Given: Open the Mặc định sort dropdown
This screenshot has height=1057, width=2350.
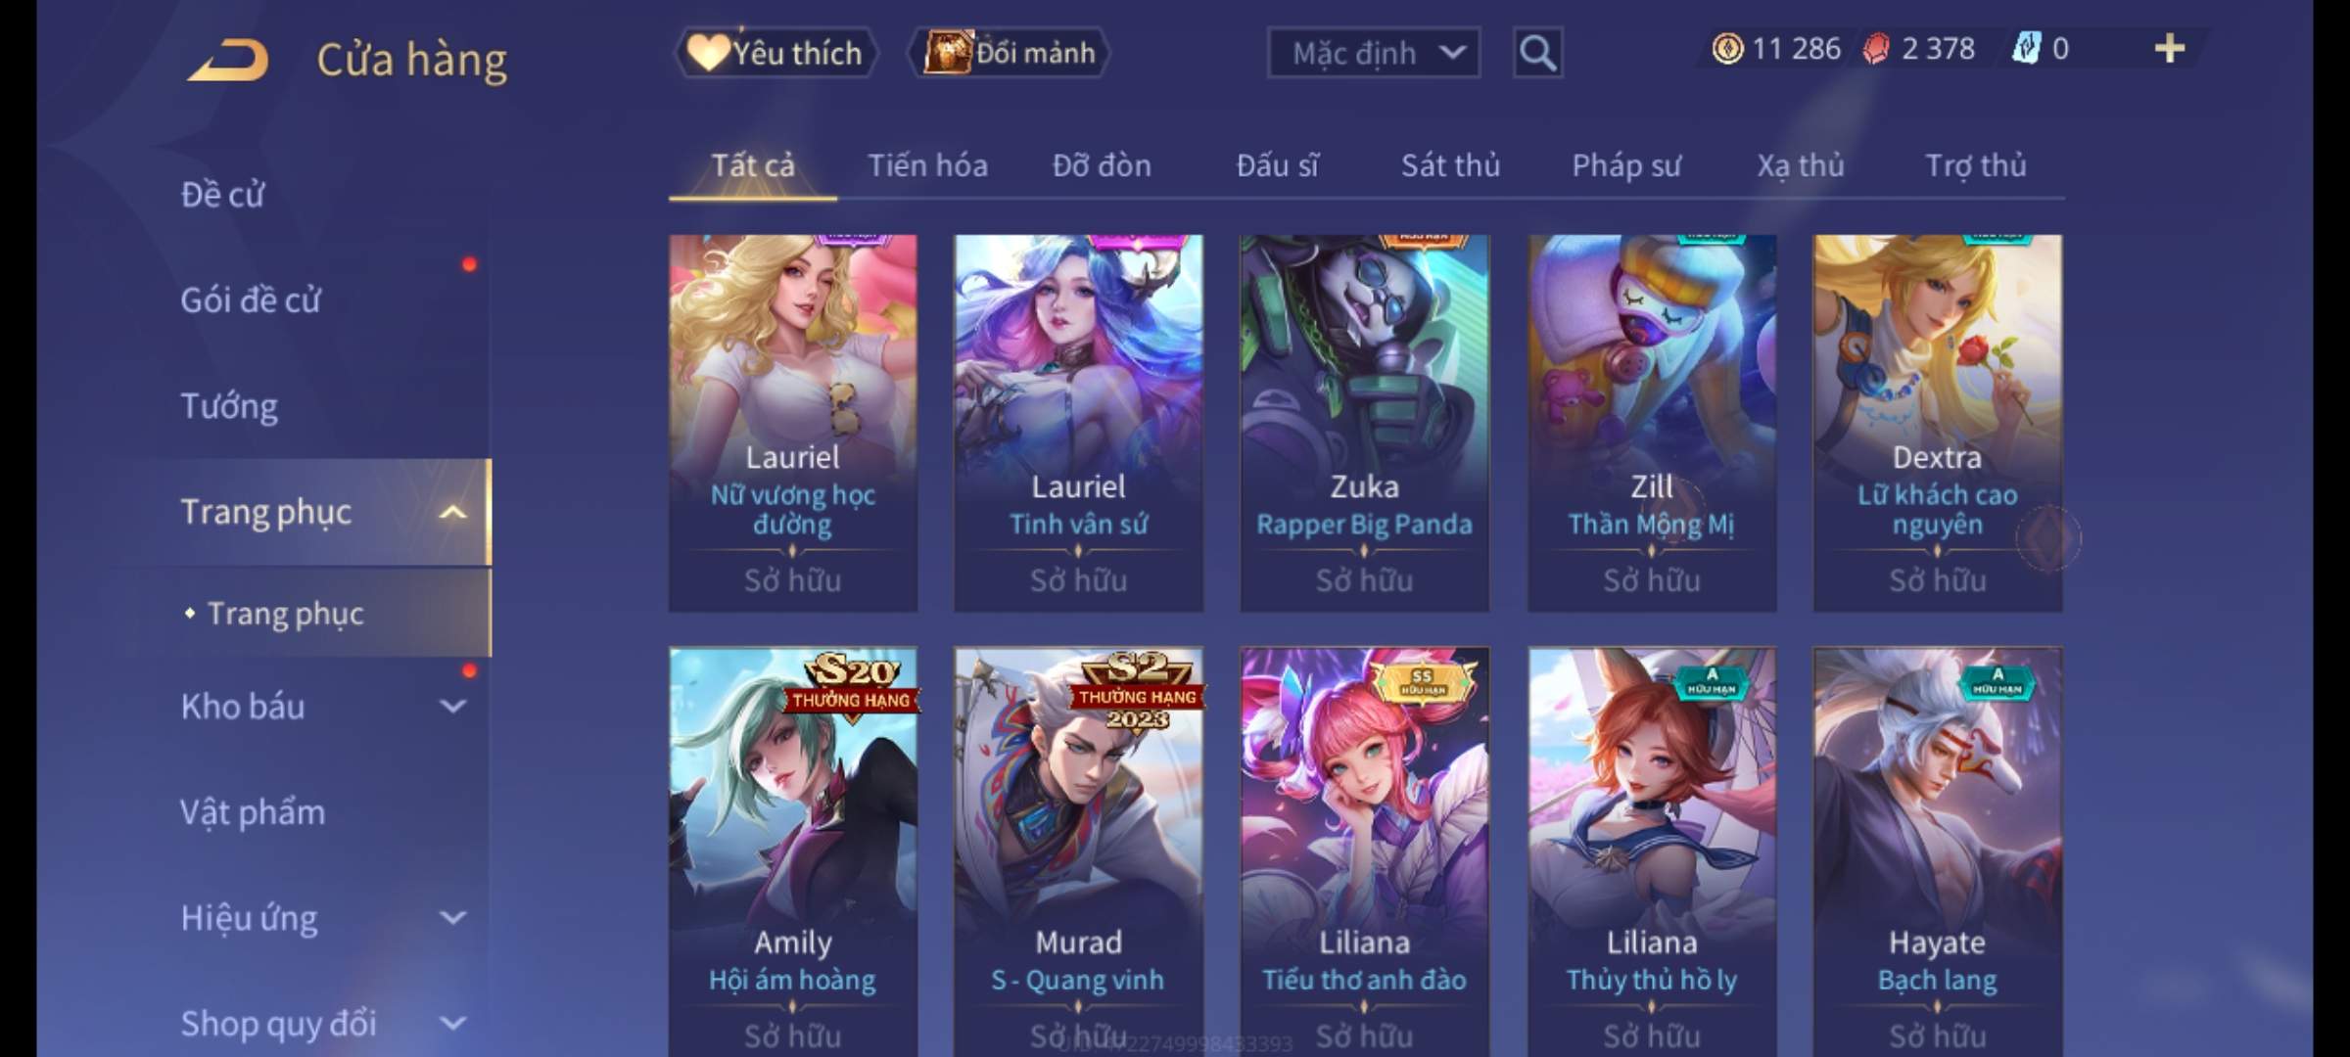Looking at the screenshot, I should coord(1374,53).
